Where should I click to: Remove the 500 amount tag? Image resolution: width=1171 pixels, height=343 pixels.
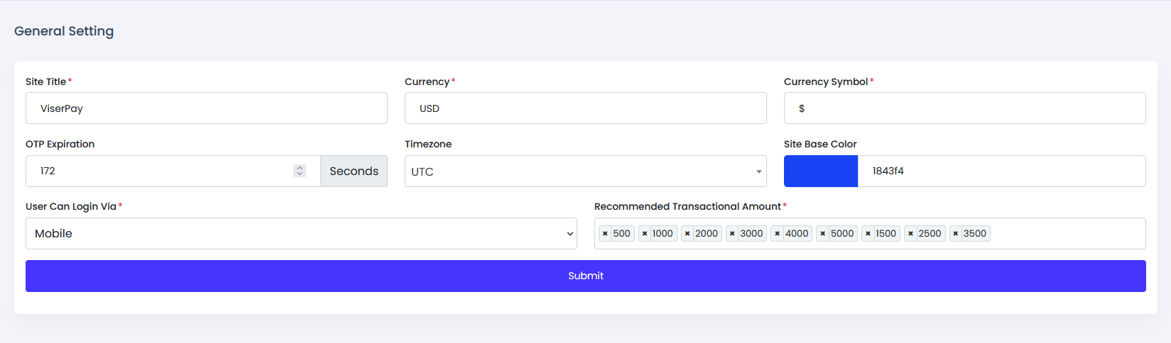coord(605,234)
